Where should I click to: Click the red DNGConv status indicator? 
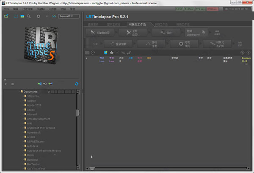click(213, 9)
